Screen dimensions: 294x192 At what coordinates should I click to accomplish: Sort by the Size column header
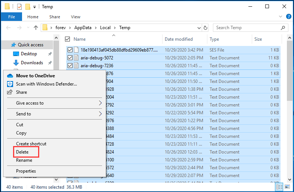[x=258, y=39]
